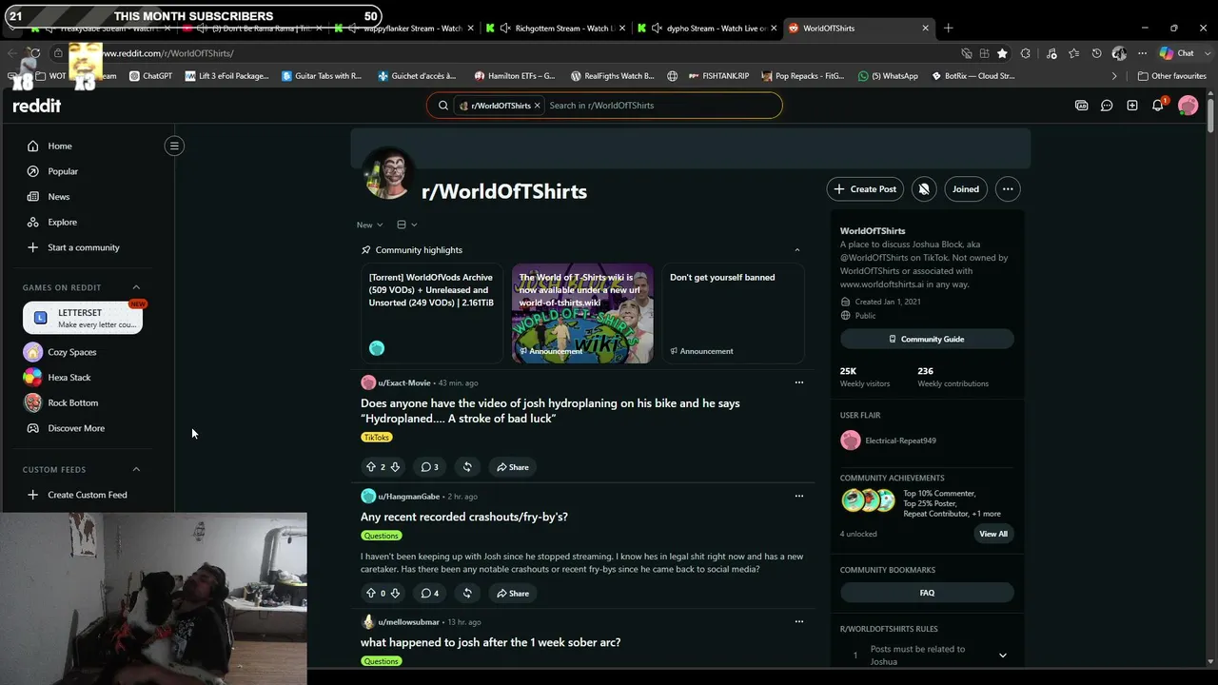
Task: Open the Hexa Stack game
Action: [x=69, y=378]
